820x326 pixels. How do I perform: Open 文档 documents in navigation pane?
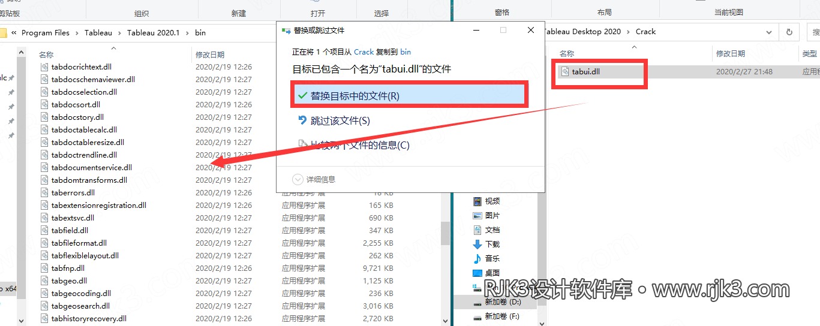pos(492,230)
